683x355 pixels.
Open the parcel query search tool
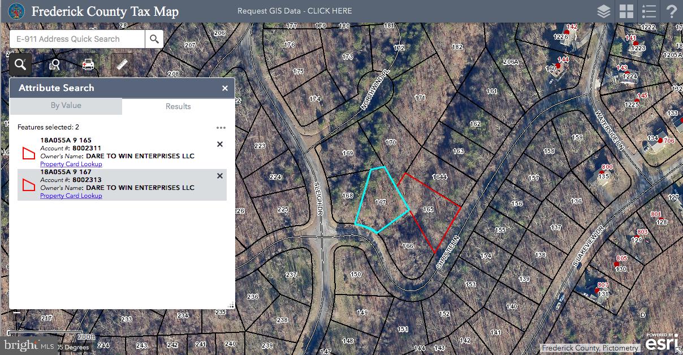coord(54,64)
